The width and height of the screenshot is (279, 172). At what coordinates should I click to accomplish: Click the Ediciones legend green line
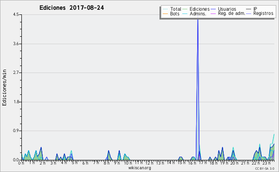click(x=185, y=9)
